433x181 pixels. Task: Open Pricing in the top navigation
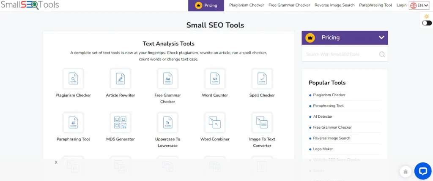coord(206,5)
